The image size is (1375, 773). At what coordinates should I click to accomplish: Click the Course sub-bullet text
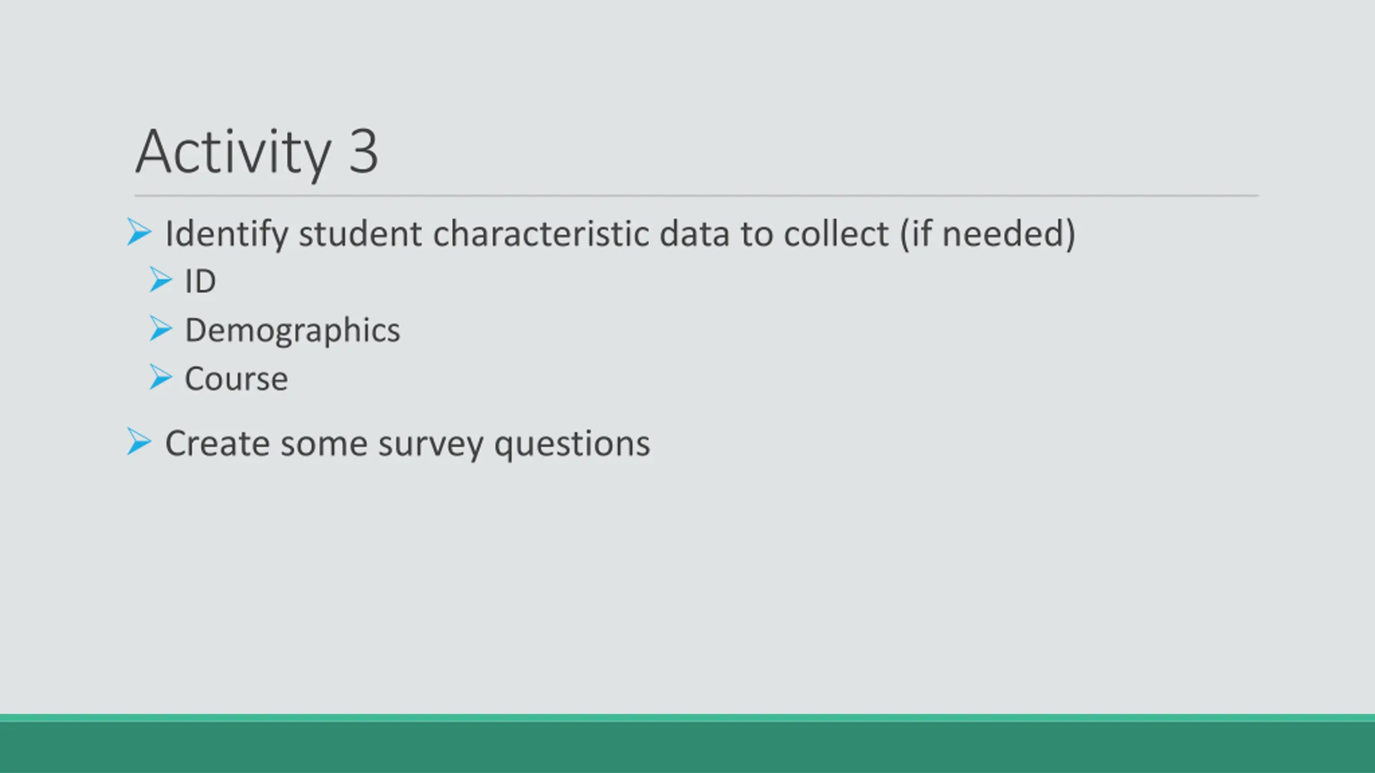point(236,379)
